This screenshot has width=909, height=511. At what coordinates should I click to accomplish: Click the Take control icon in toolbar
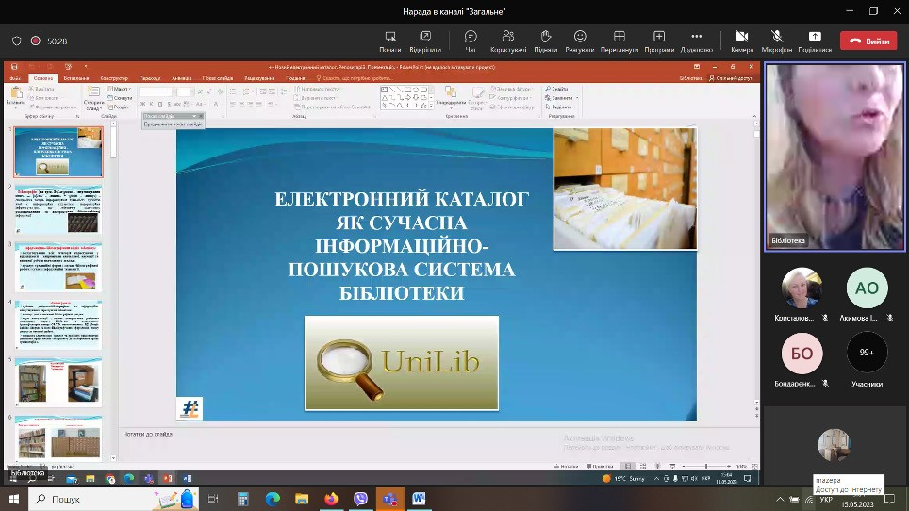click(x=390, y=38)
